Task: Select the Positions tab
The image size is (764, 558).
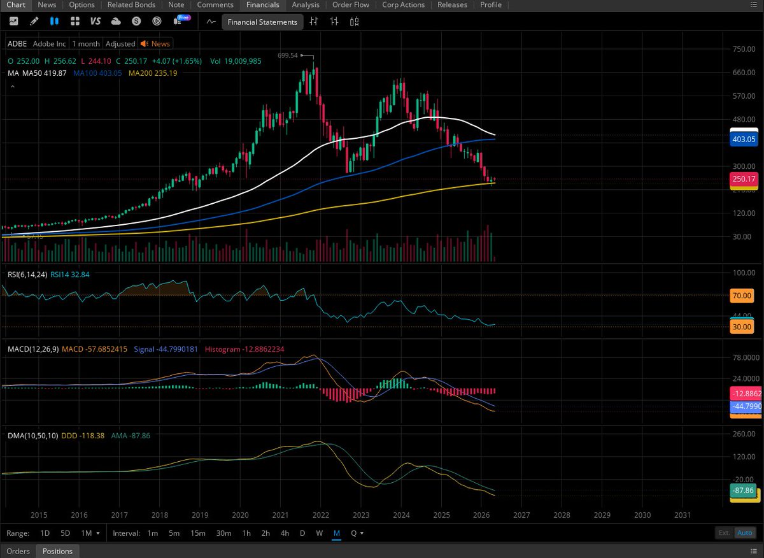Action: coord(57,551)
